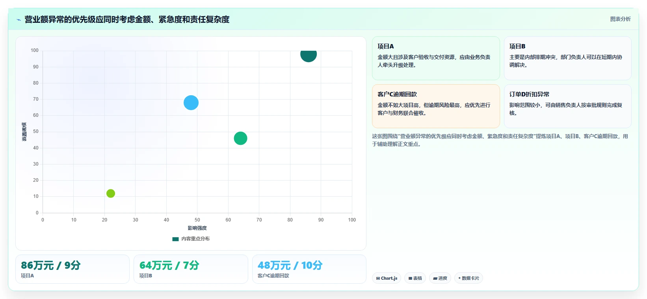Select the 48万元 / 10分 stat card
Viewport: 647px width, 299px height.
[x=309, y=269]
